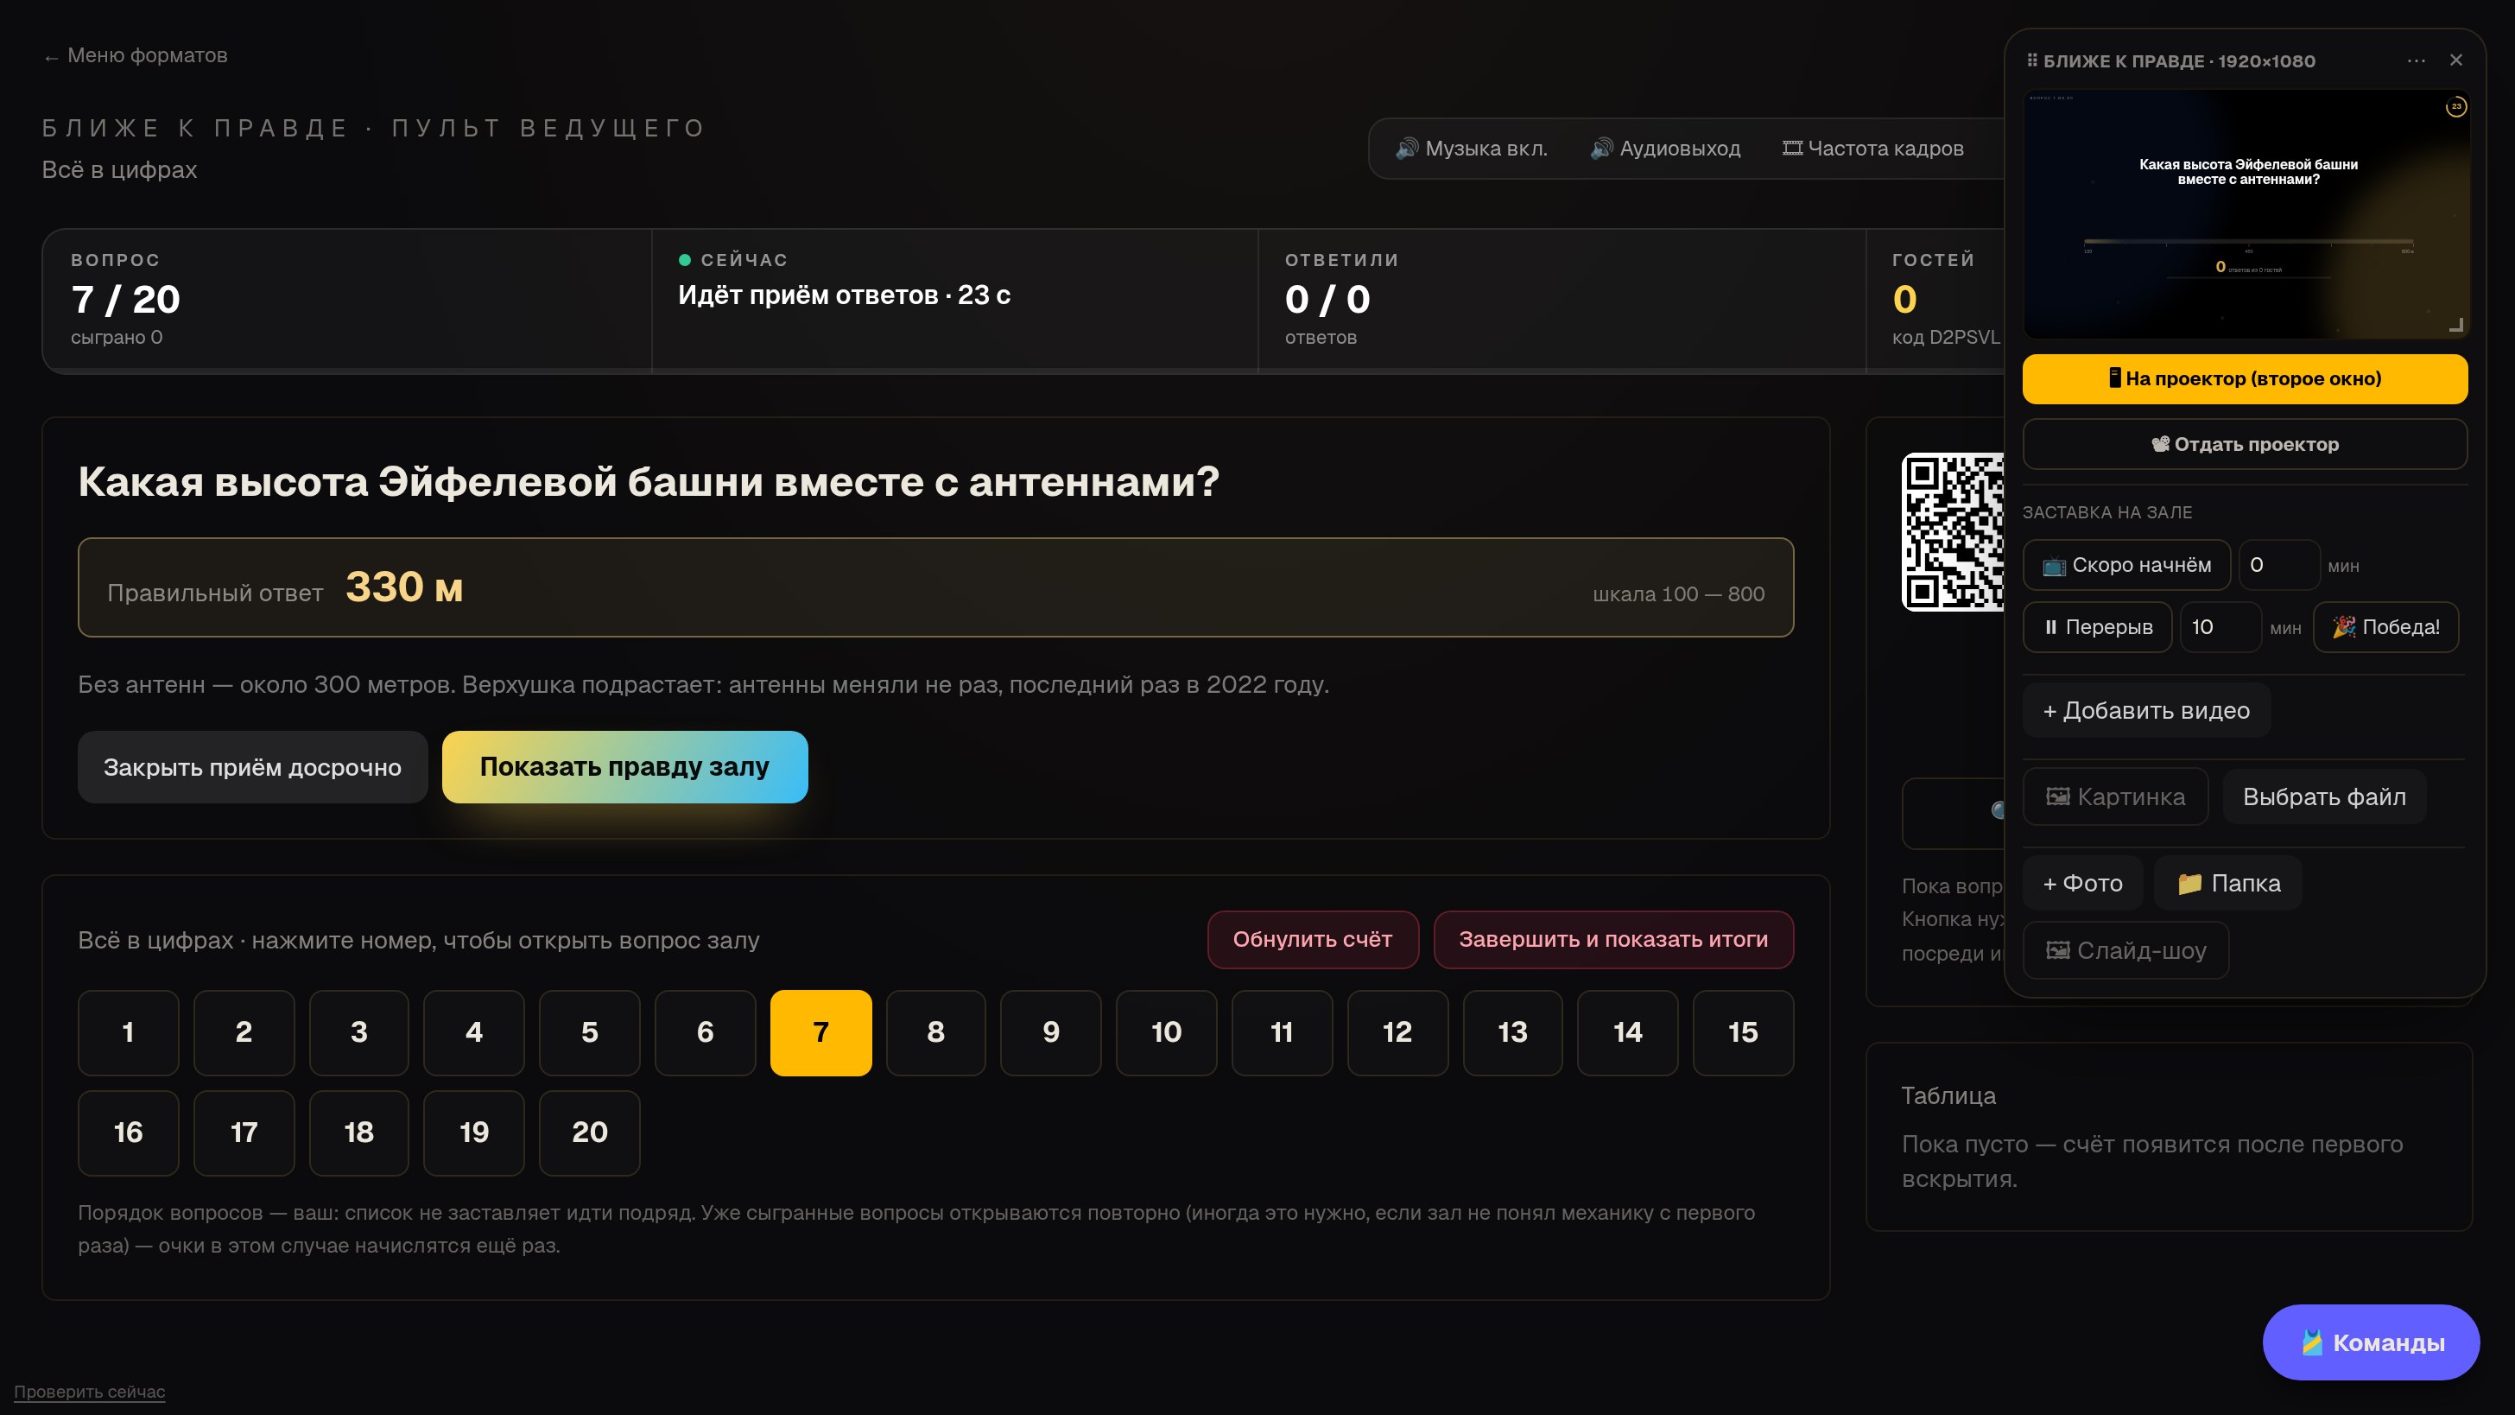Edit the Перерыв minutes field
The image size is (2515, 1415).
tap(2221, 627)
